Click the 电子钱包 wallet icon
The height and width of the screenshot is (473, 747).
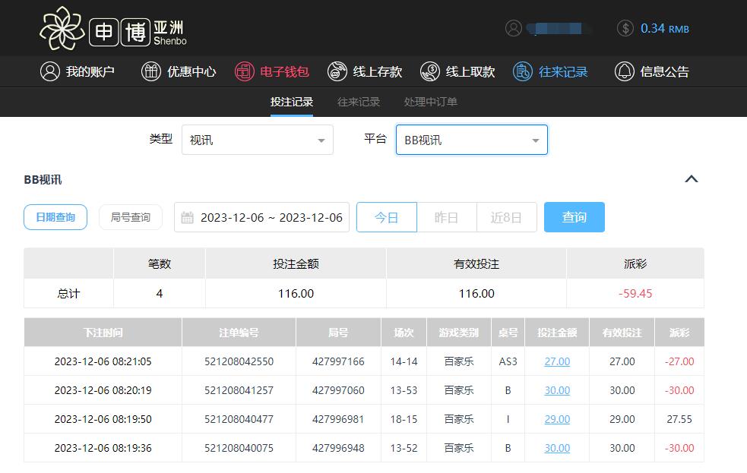pyautogui.click(x=245, y=71)
